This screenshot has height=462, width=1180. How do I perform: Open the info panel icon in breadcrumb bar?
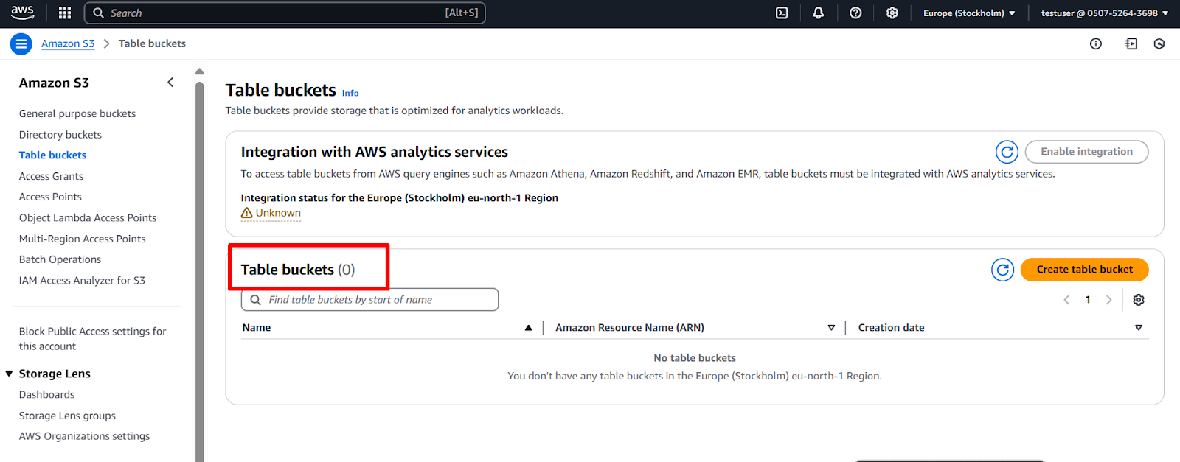[x=1096, y=44]
